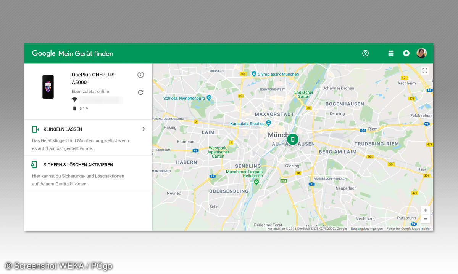Viewport: 458px width, 274px height.
Task: Click the BOGENHAUSEN district label
Action: pos(345,104)
